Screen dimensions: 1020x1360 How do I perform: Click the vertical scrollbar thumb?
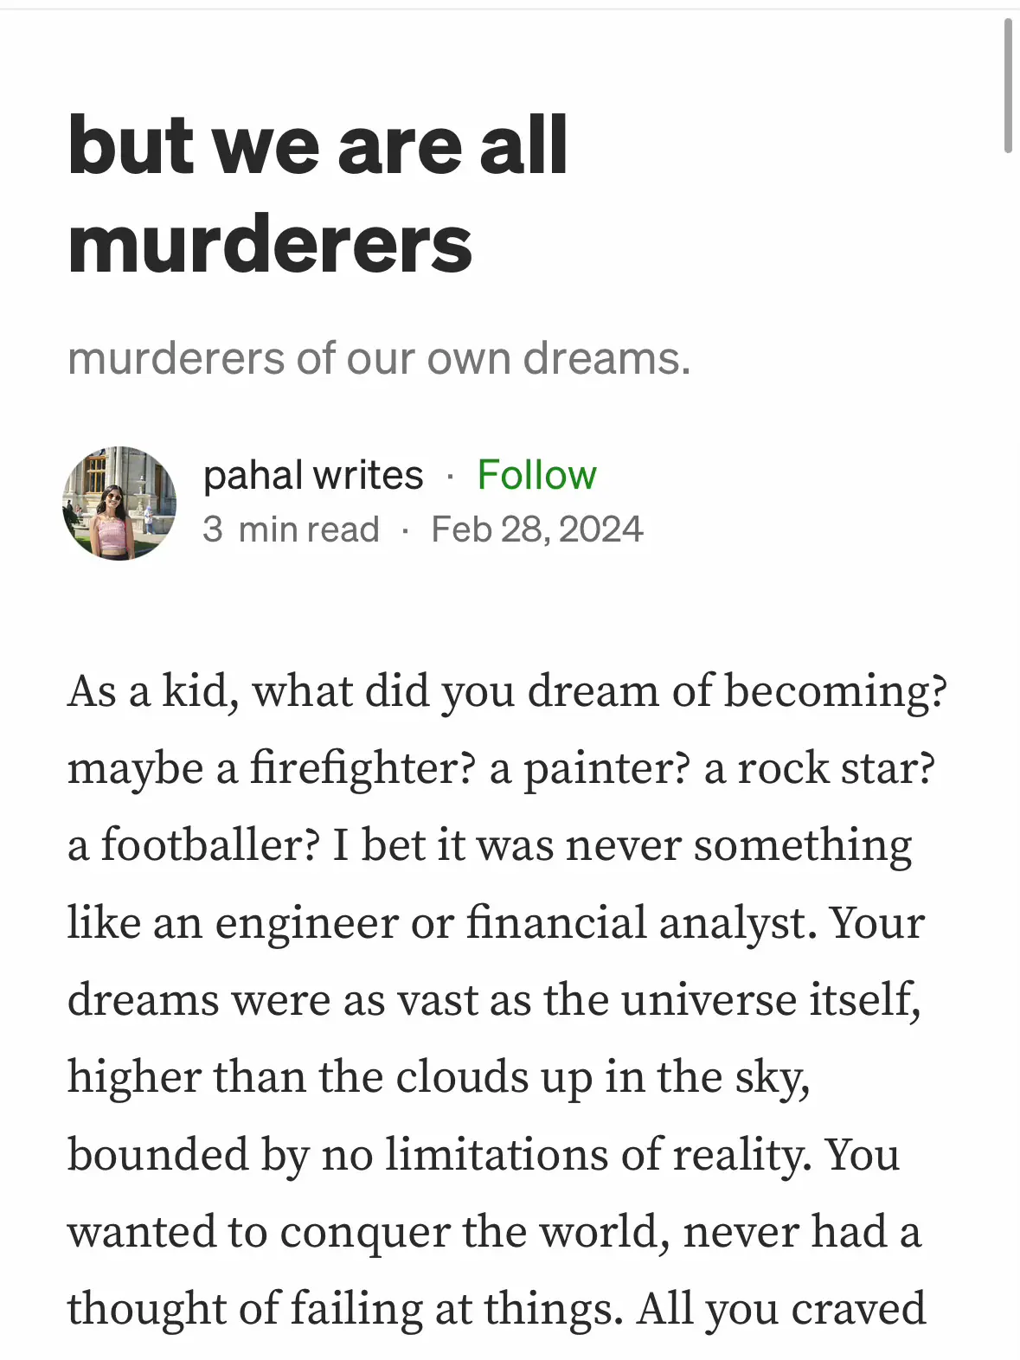click(x=1007, y=87)
